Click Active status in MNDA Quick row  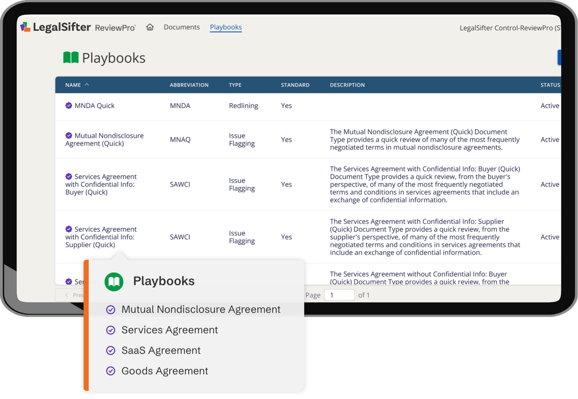550,106
